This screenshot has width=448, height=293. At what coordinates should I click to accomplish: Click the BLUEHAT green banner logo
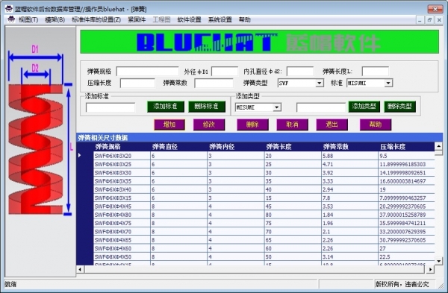tap(259, 42)
